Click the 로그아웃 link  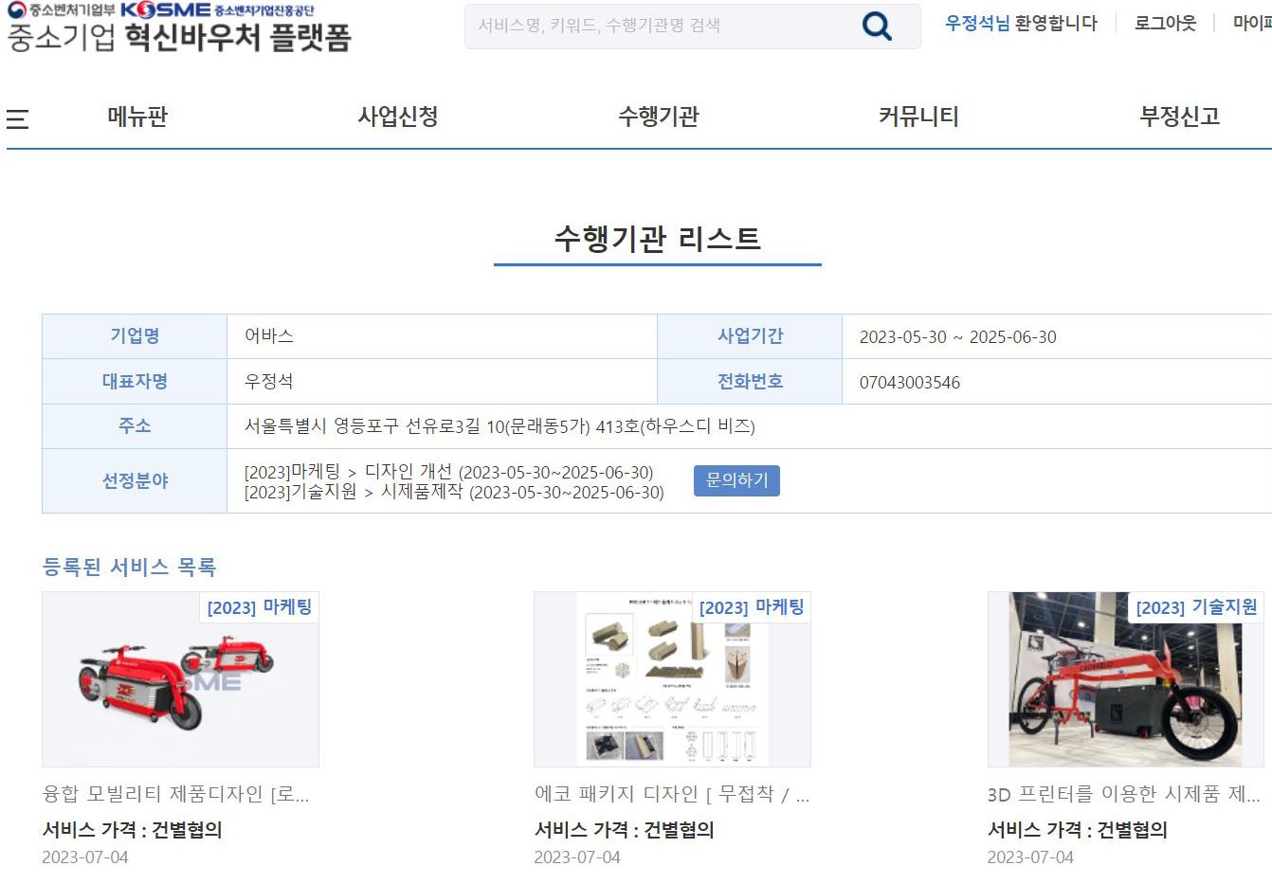[1165, 23]
